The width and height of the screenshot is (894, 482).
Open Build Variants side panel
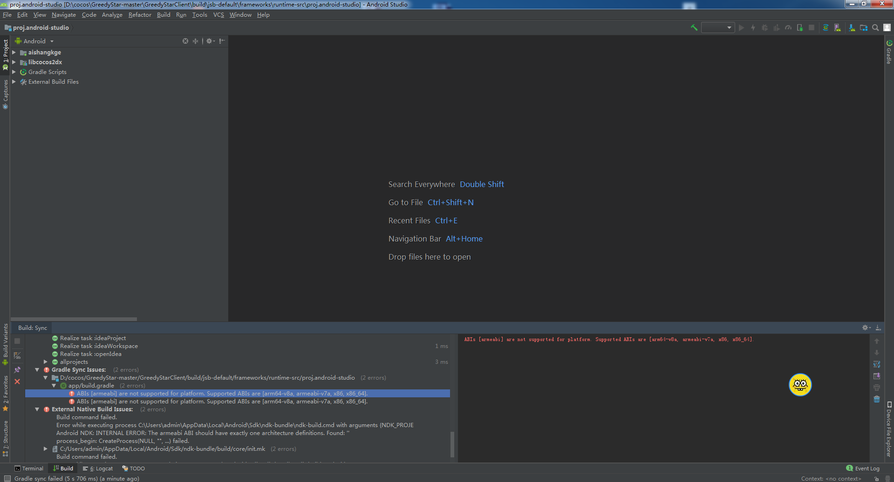pyautogui.click(x=6, y=344)
